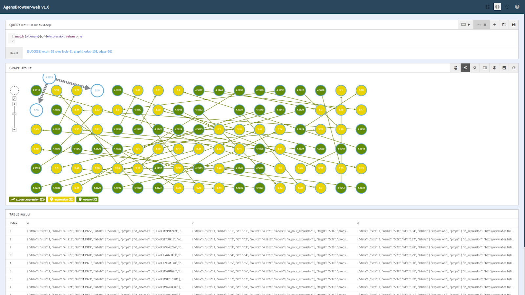
Task: Run the query with the Run button
Action: point(465,25)
